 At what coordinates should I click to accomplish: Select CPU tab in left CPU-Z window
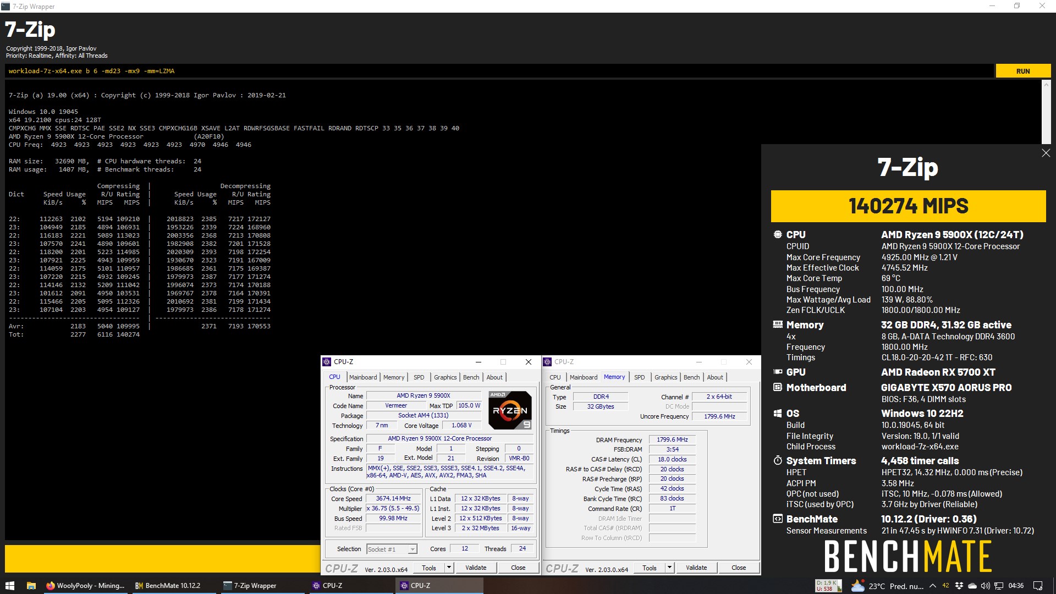[x=334, y=377]
